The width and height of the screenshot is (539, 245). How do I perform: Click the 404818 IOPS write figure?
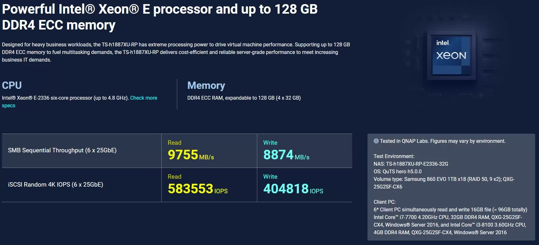click(293, 189)
